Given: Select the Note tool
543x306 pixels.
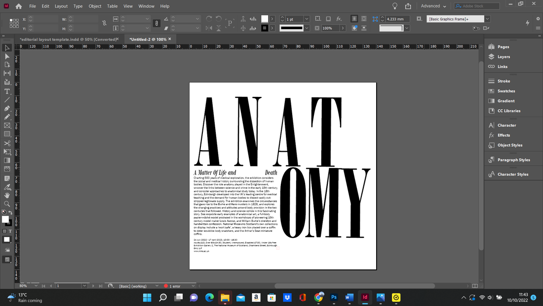Looking at the screenshot, I should point(7,178).
